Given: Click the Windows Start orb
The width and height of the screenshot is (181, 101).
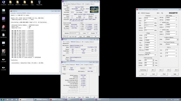Looking at the screenshot, I should (3, 99).
